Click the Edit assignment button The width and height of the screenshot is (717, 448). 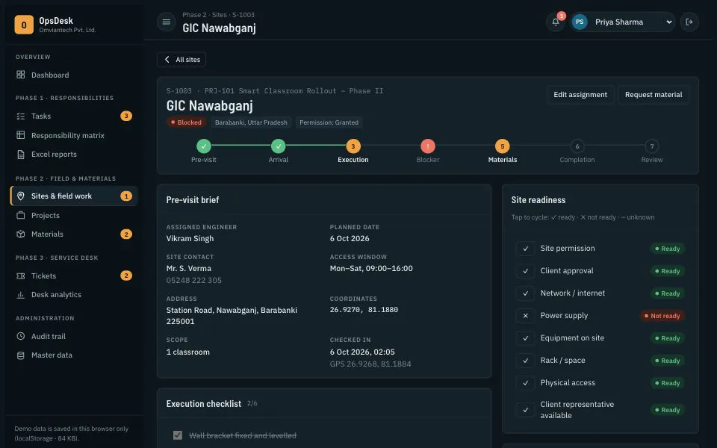(x=580, y=95)
